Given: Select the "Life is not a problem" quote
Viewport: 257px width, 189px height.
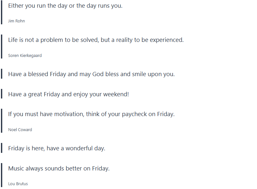Looking at the screenshot, I should click(x=96, y=40).
